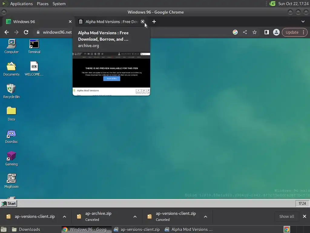Open the System menu

coord(59,4)
